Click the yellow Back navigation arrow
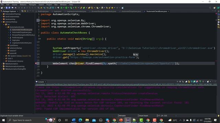The height and width of the screenshot is (123, 220). pos(112,8)
